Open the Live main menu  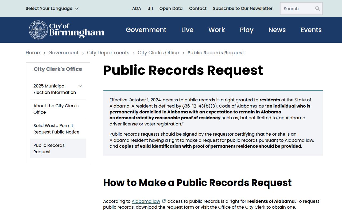click(187, 30)
